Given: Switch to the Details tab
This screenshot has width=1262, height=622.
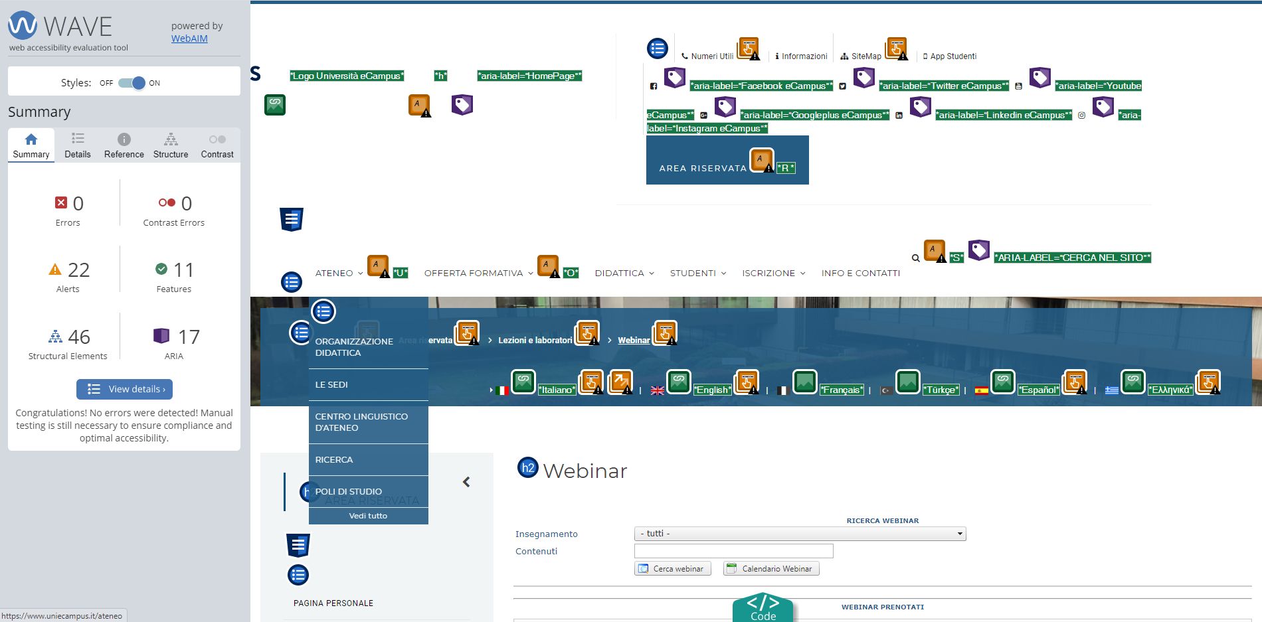Looking at the screenshot, I should point(78,145).
